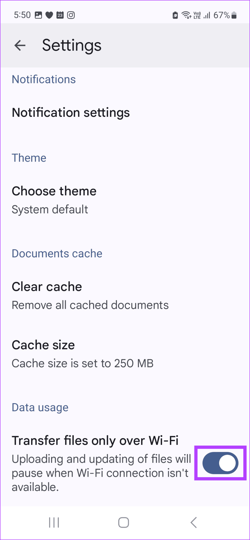Viewport: 250px width, 540px height.
Task: Select the Documents cache section header
Action: click(x=57, y=253)
